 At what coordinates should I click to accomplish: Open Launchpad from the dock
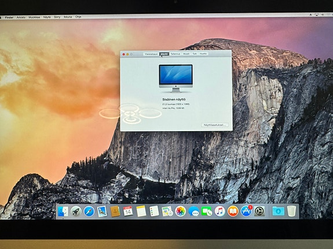pyautogui.click(x=76, y=211)
